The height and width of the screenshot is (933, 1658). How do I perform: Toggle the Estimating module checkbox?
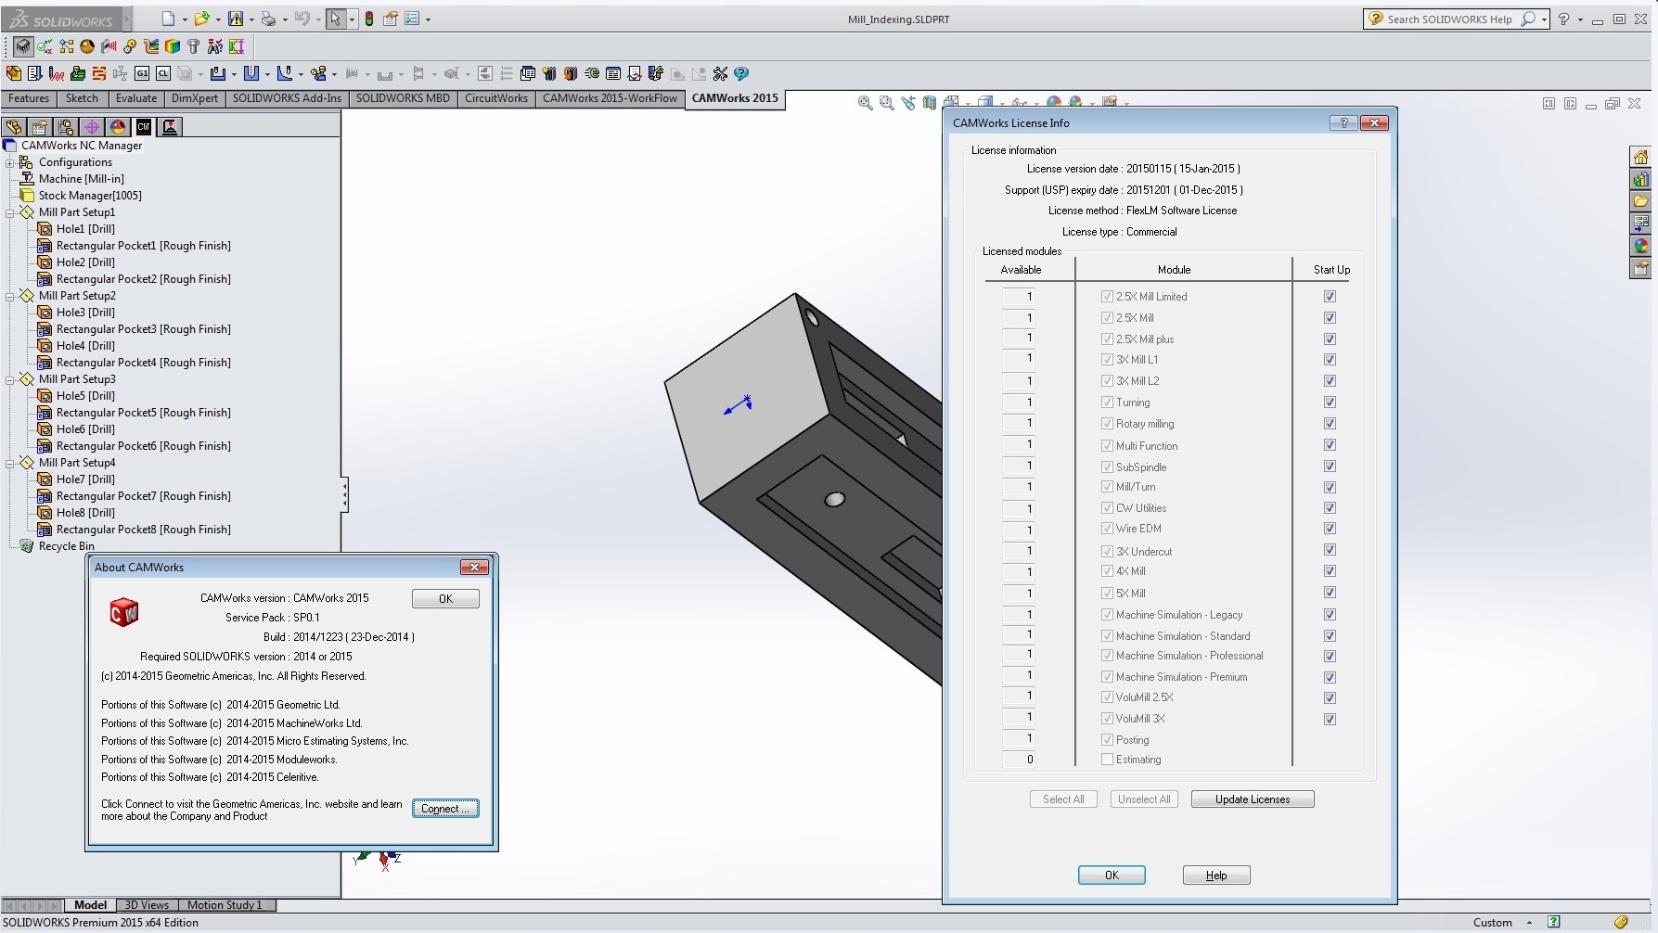pos(1107,760)
